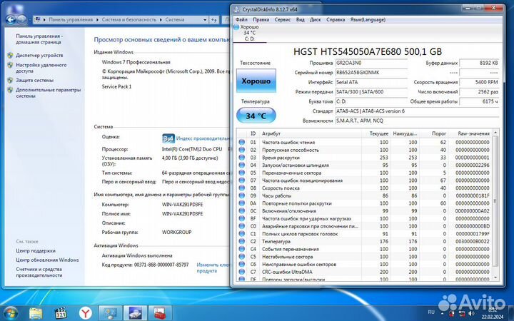Click the Хорошо health status button
This screenshot has height=321, width=514.
[x=256, y=81]
